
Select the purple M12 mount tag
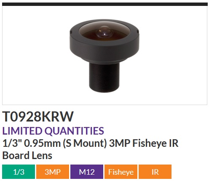(87, 172)
